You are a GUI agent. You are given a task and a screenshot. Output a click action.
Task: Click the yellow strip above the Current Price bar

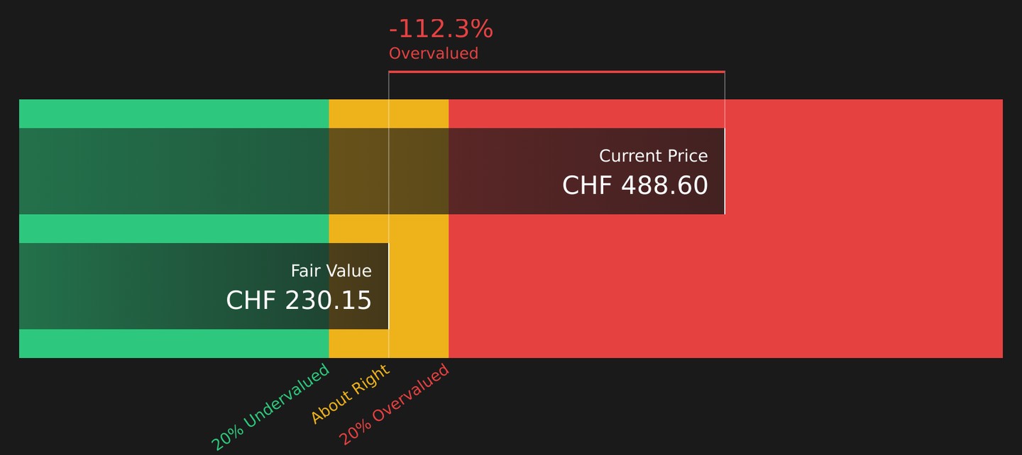pyautogui.click(x=388, y=113)
